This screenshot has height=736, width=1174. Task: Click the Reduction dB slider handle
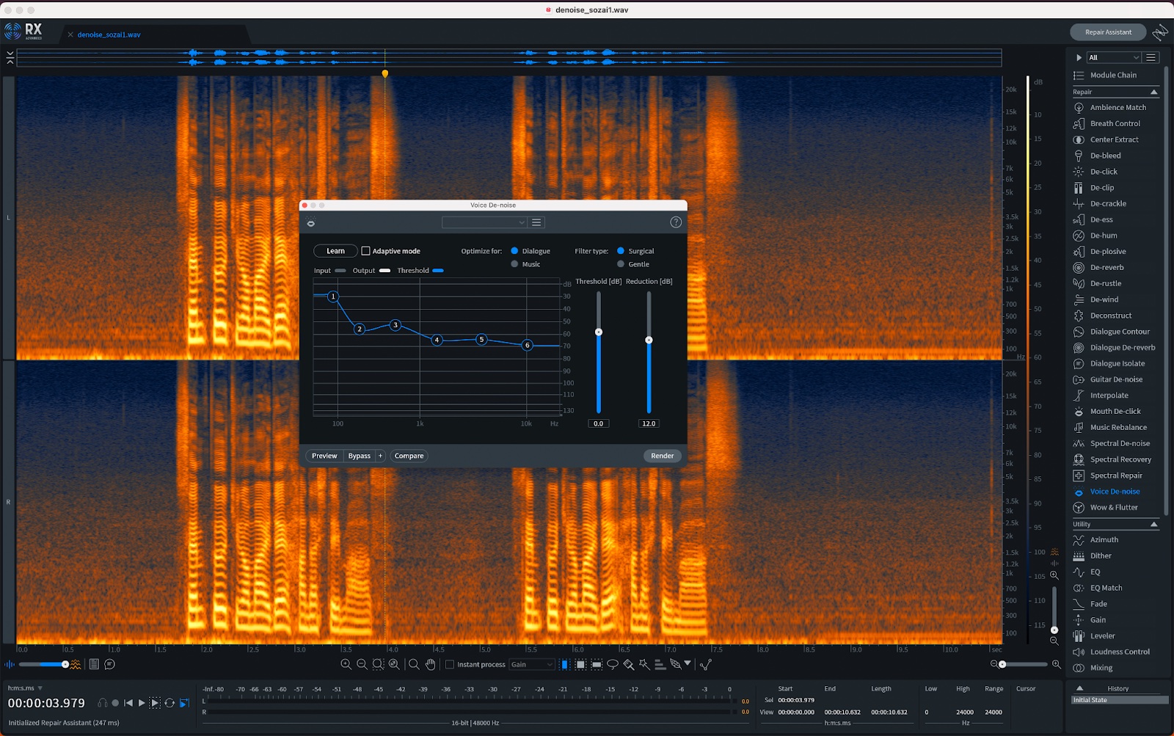point(649,340)
